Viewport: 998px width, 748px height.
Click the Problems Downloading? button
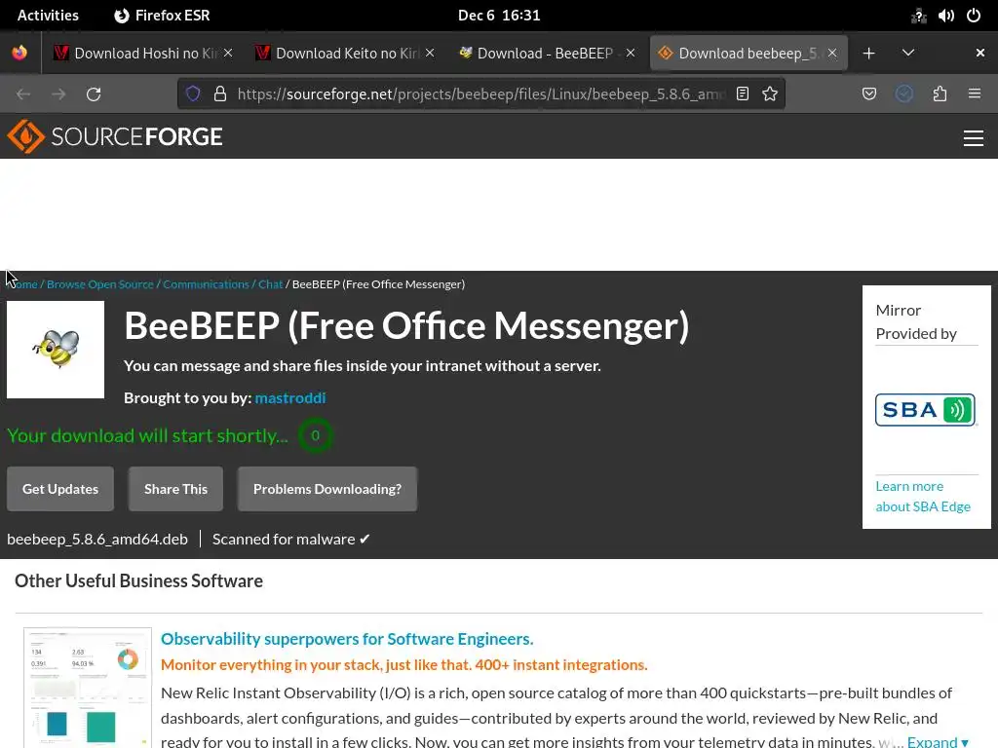click(327, 489)
